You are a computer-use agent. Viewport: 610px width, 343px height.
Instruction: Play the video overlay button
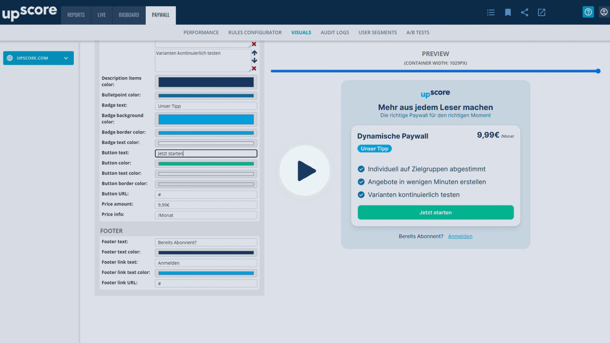point(305,171)
